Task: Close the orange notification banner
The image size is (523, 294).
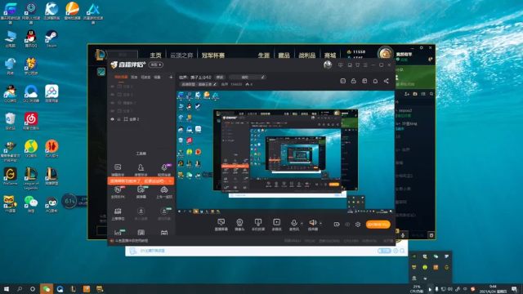Action: (x=170, y=181)
